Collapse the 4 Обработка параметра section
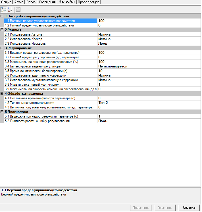Screen dimensions: 202x212 (x=2, y=94)
